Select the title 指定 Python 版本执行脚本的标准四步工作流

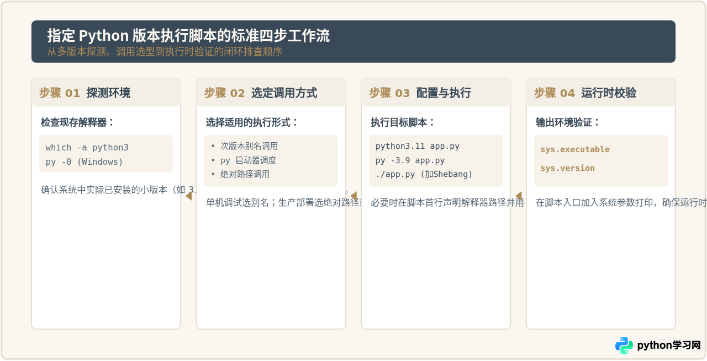pos(188,36)
